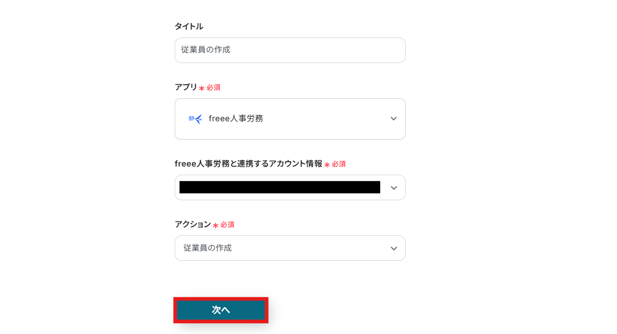Click the 必須 marker beside アクション

point(227,225)
